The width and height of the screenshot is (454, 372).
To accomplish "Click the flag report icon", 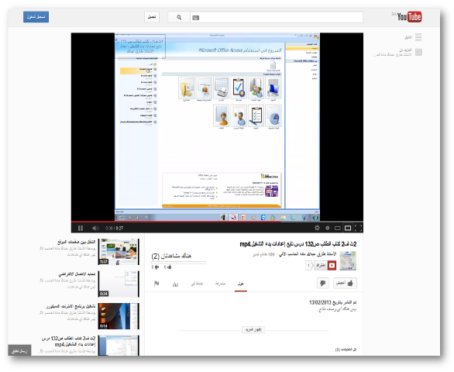I will pos(156,284).
